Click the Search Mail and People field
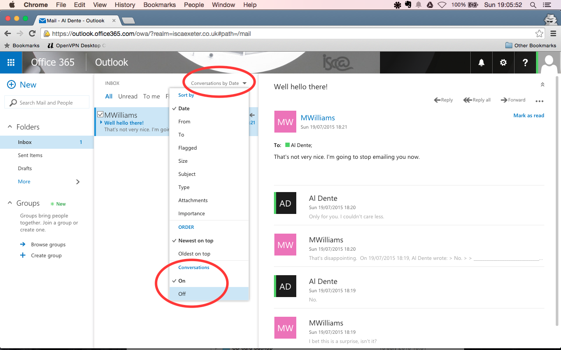The image size is (561, 350). (47, 102)
